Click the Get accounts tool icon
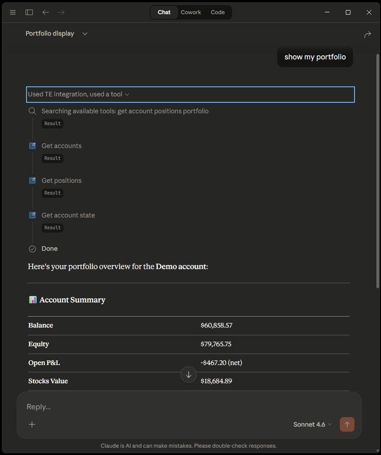Viewport: 381px width, 455px height. (x=32, y=145)
